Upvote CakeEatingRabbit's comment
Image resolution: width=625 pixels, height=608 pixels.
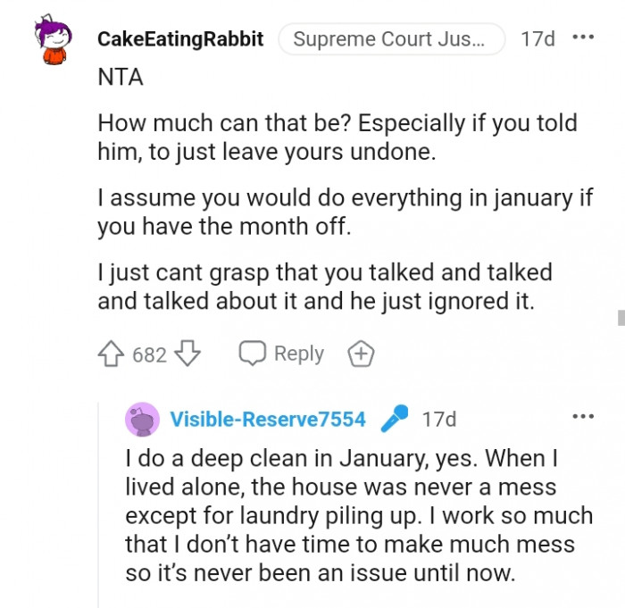point(112,354)
